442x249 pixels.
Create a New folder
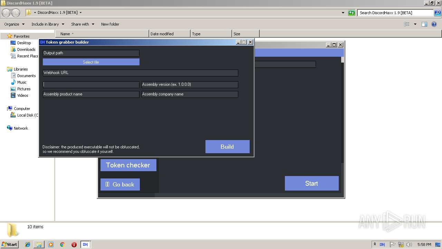tap(110, 24)
